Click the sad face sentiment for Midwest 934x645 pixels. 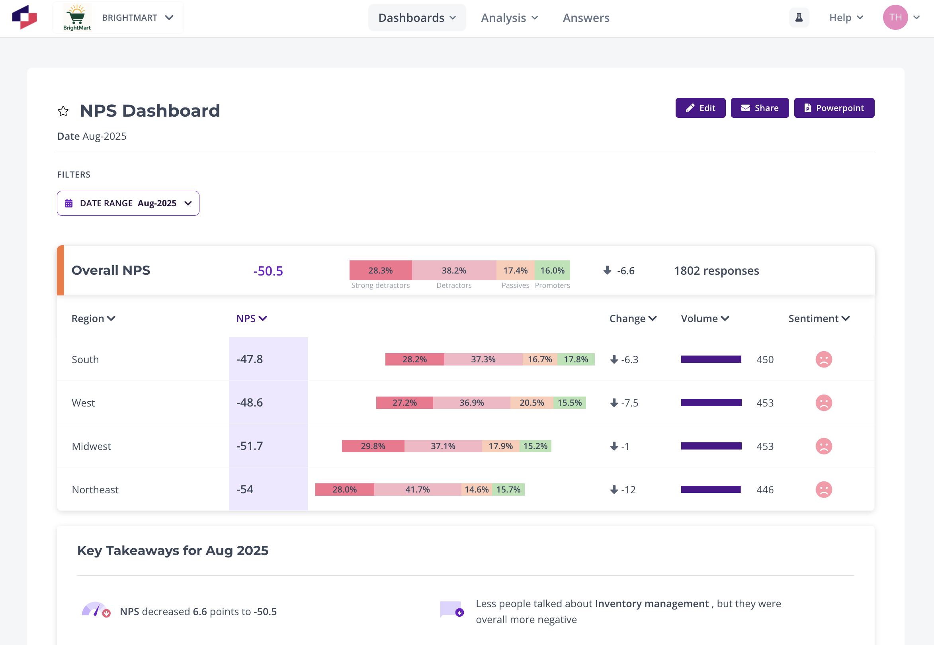pyautogui.click(x=823, y=446)
